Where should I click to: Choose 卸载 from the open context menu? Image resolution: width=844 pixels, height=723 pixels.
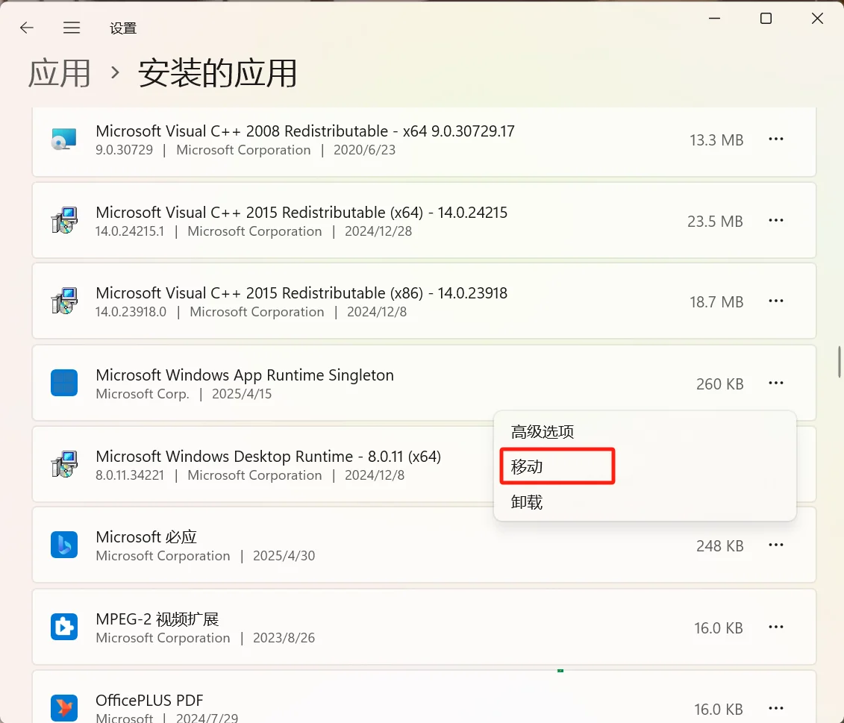[x=528, y=501]
